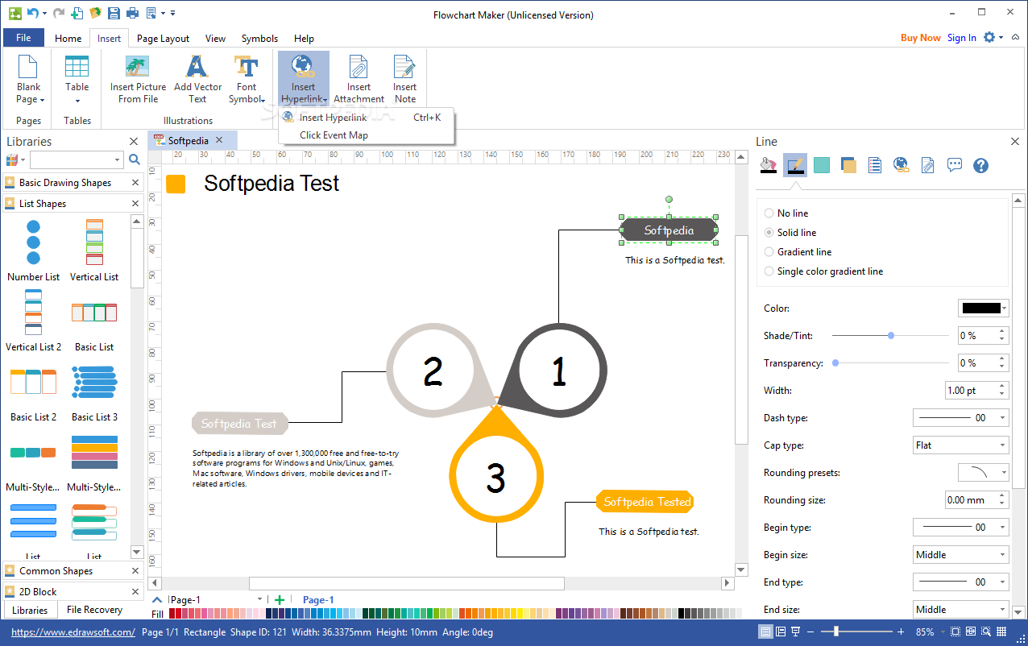Open the Begin size Middle dropdown

click(x=960, y=555)
